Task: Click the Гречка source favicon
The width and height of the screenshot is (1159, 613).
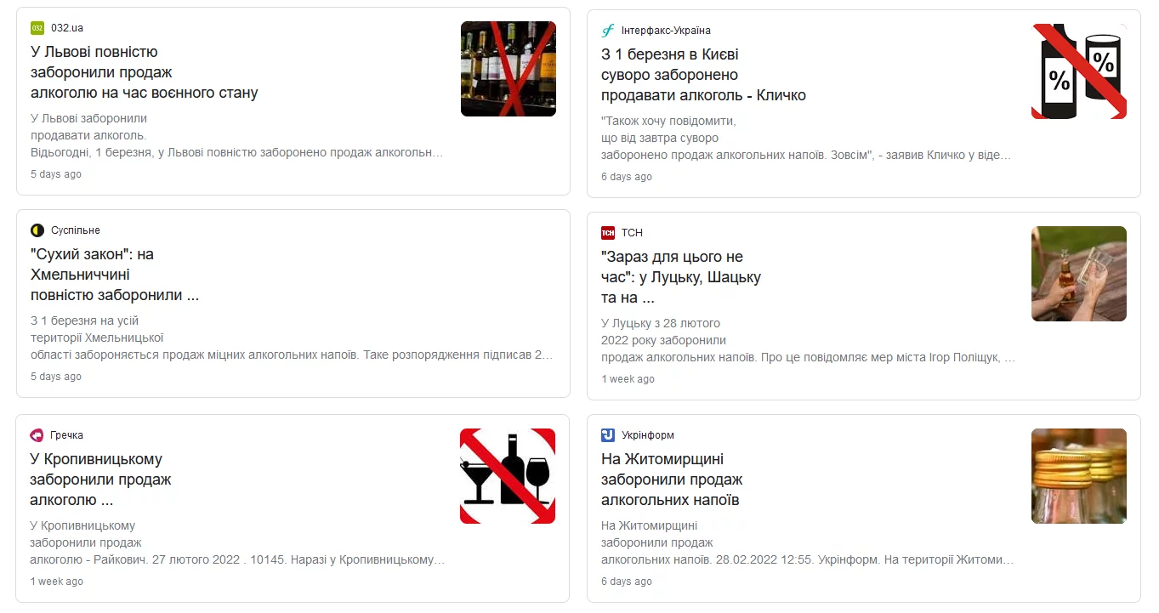Action: pos(37,435)
